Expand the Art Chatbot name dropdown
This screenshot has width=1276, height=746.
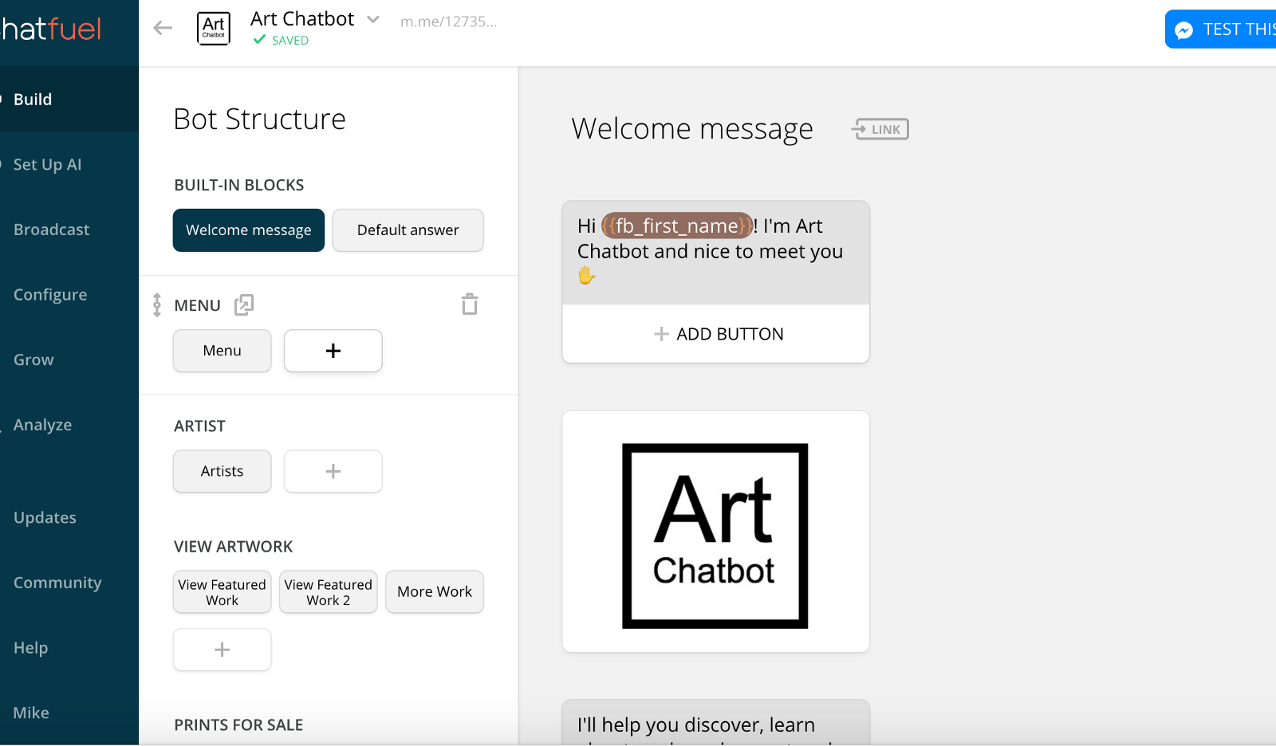pyautogui.click(x=372, y=19)
